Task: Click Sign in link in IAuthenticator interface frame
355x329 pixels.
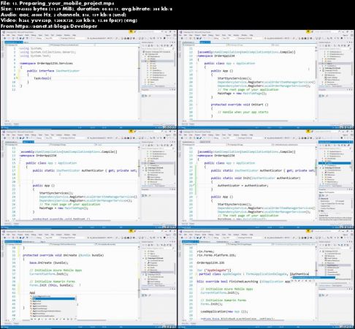Action: 168,35
